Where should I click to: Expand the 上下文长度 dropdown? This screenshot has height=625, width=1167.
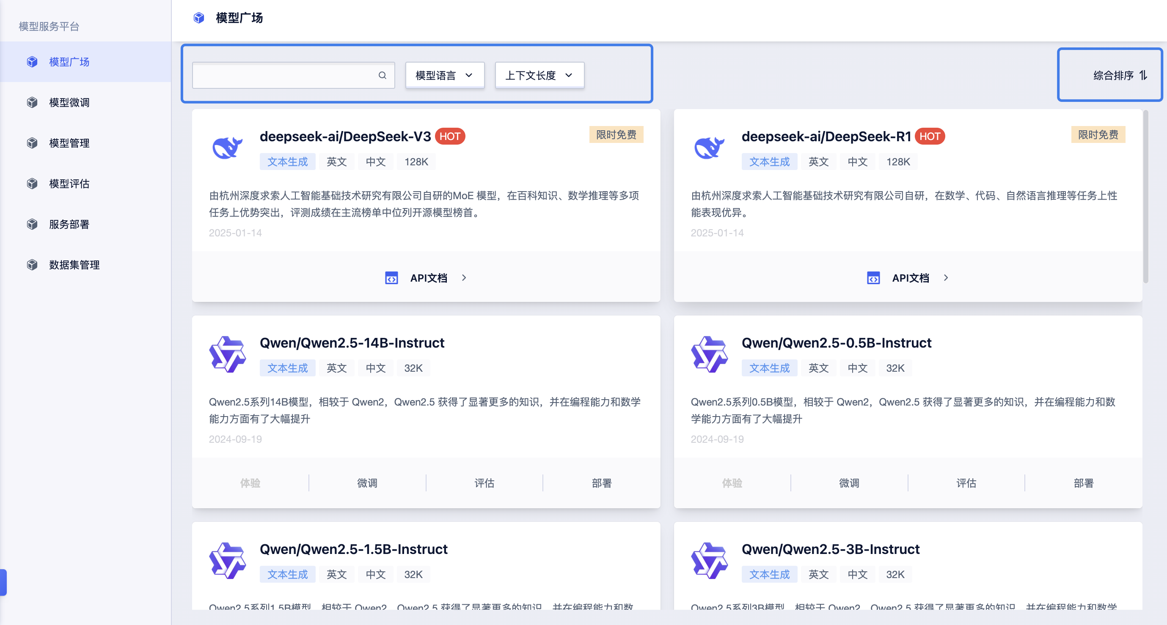tap(539, 75)
